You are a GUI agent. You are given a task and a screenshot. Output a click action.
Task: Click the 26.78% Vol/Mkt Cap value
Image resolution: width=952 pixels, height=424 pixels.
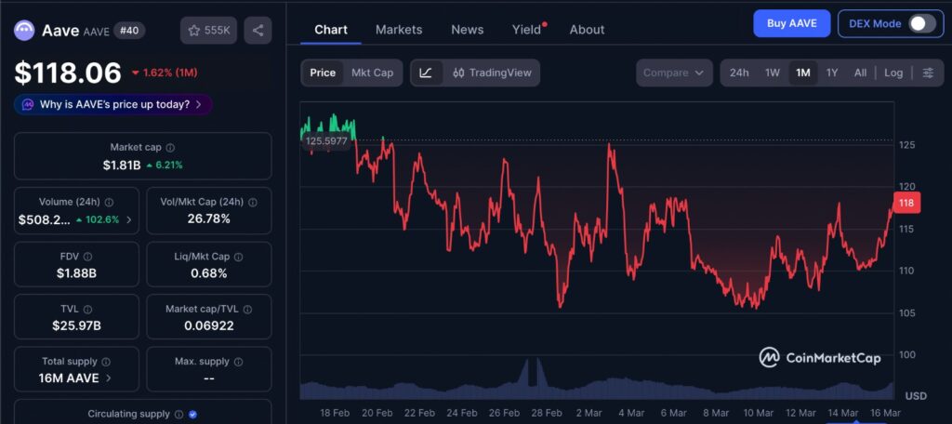click(x=209, y=219)
